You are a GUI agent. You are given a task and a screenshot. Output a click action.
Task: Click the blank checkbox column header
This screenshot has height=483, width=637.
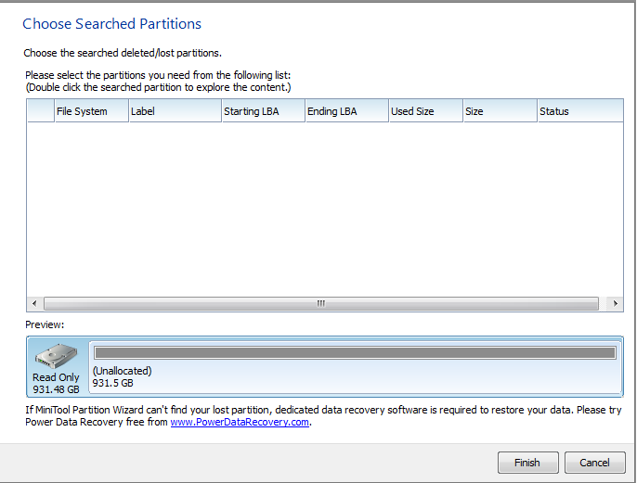(x=41, y=111)
